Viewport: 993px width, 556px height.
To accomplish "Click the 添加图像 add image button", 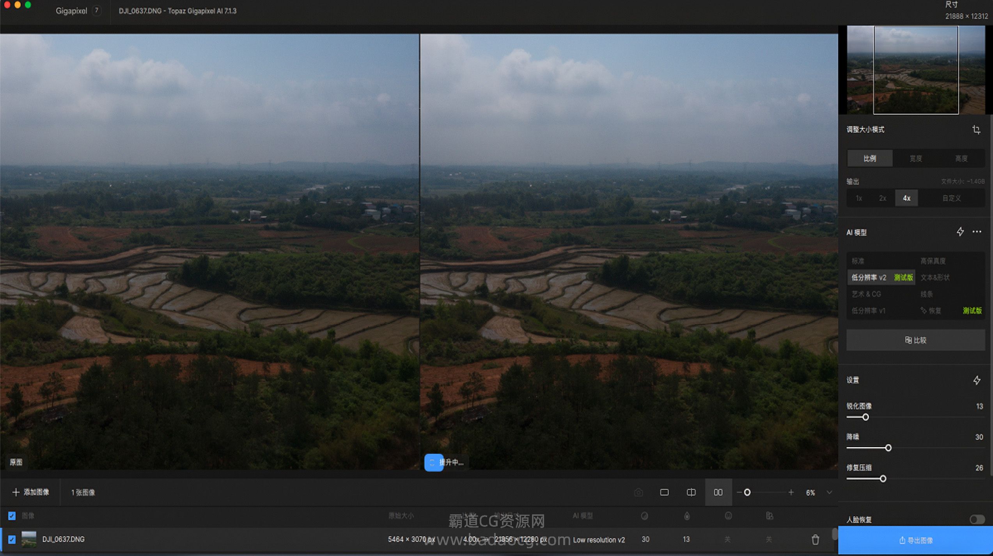I will coord(31,492).
